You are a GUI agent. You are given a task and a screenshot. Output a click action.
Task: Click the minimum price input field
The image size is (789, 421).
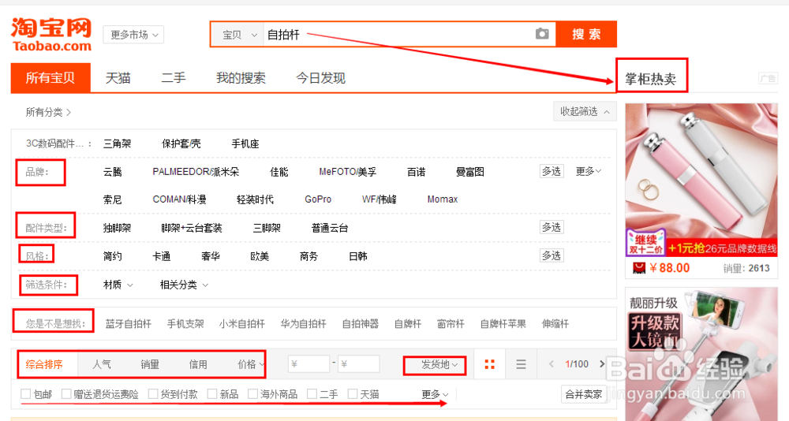(x=308, y=364)
